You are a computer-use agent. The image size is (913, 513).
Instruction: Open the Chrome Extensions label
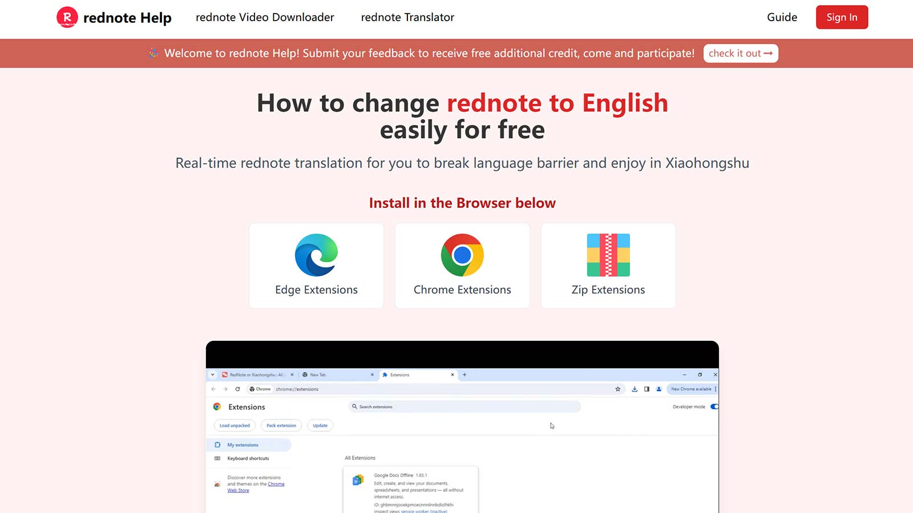(x=462, y=290)
